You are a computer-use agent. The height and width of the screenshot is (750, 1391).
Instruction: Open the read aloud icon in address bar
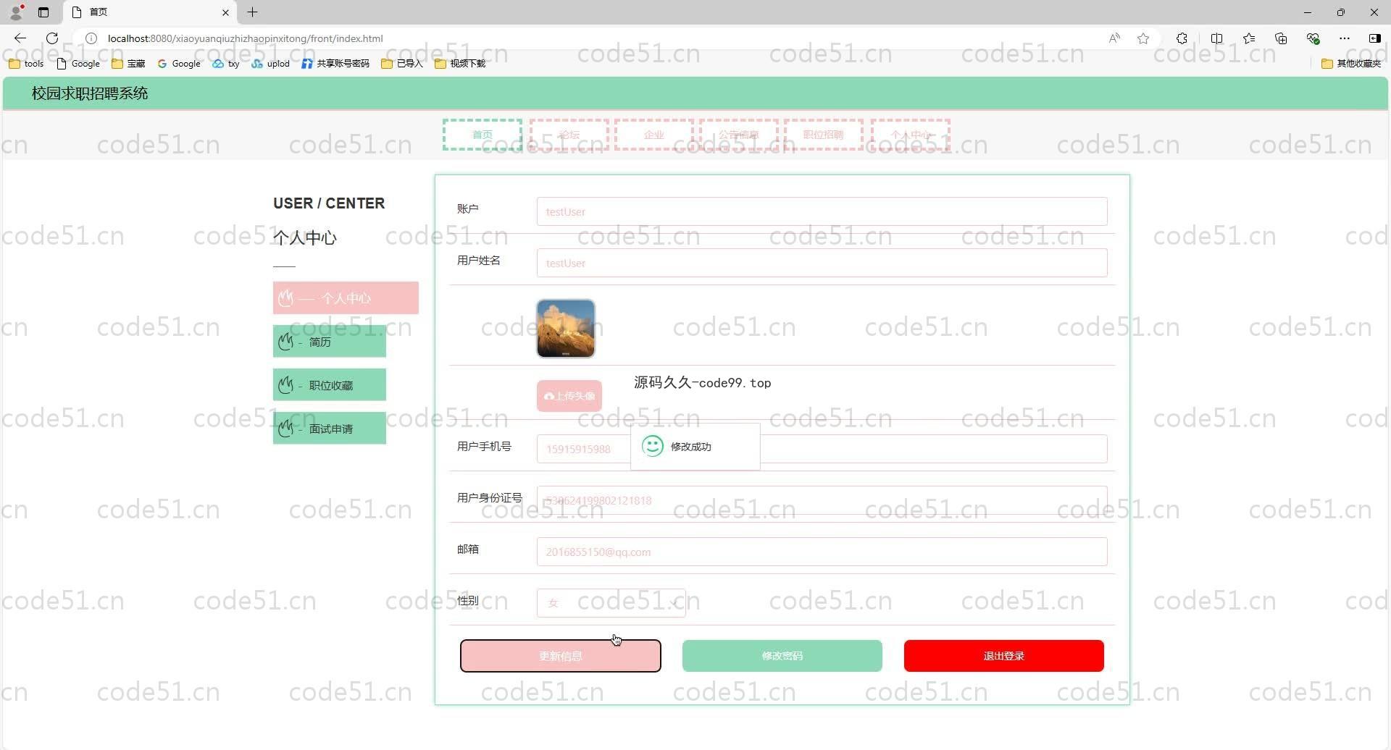coord(1114,38)
